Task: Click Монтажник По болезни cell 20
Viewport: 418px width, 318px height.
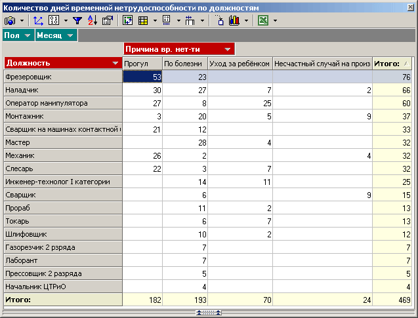Action: pyautogui.click(x=185, y=116)
